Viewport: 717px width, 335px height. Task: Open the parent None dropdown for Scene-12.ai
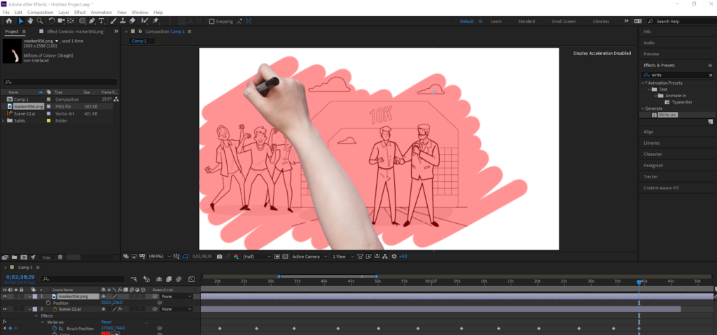click(x=176, y=309)
